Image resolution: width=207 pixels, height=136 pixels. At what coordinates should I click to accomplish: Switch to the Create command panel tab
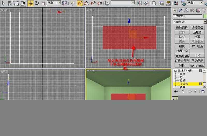tap(175, 11)
